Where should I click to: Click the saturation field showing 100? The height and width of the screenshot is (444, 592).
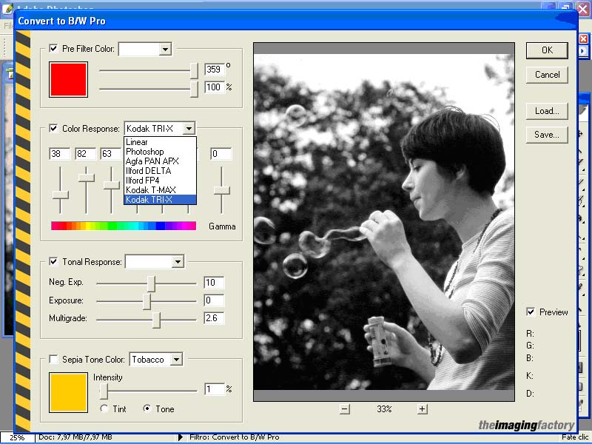[x=214, y=87]
